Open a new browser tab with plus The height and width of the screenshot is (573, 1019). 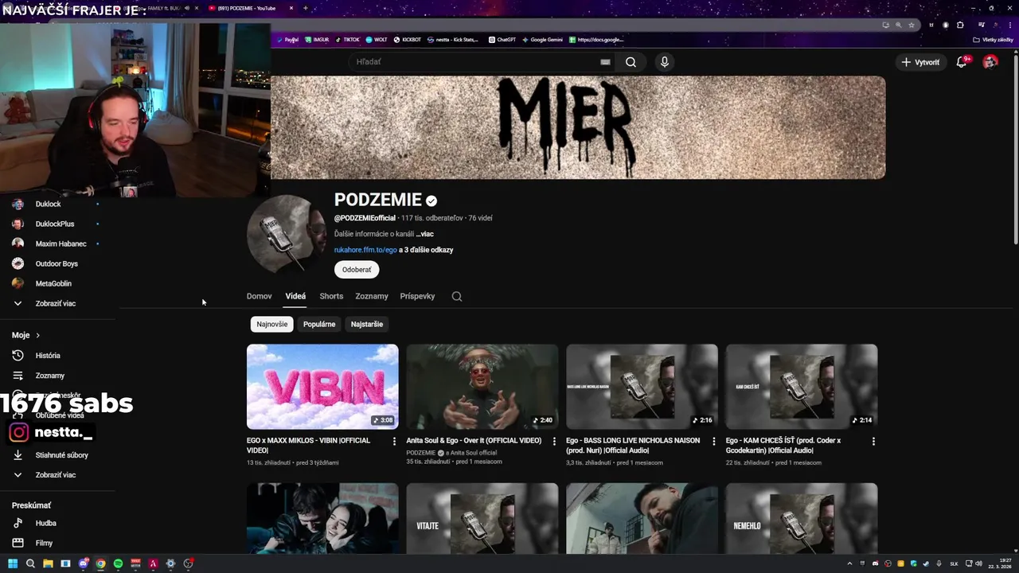point(306,8)
